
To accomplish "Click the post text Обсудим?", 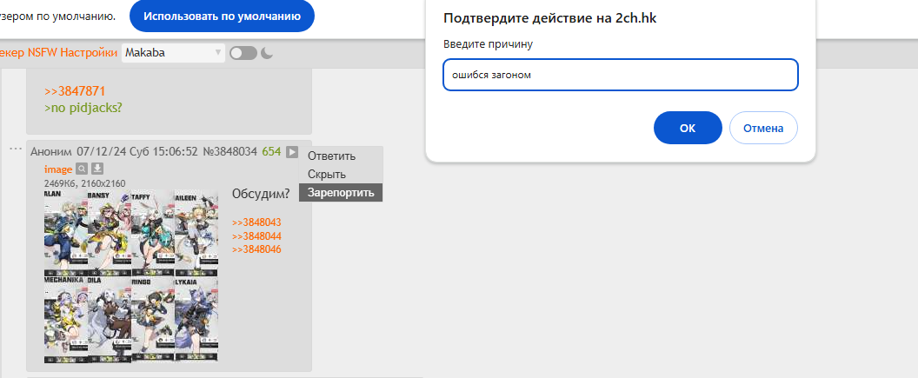I will click(x=261, y=195).
